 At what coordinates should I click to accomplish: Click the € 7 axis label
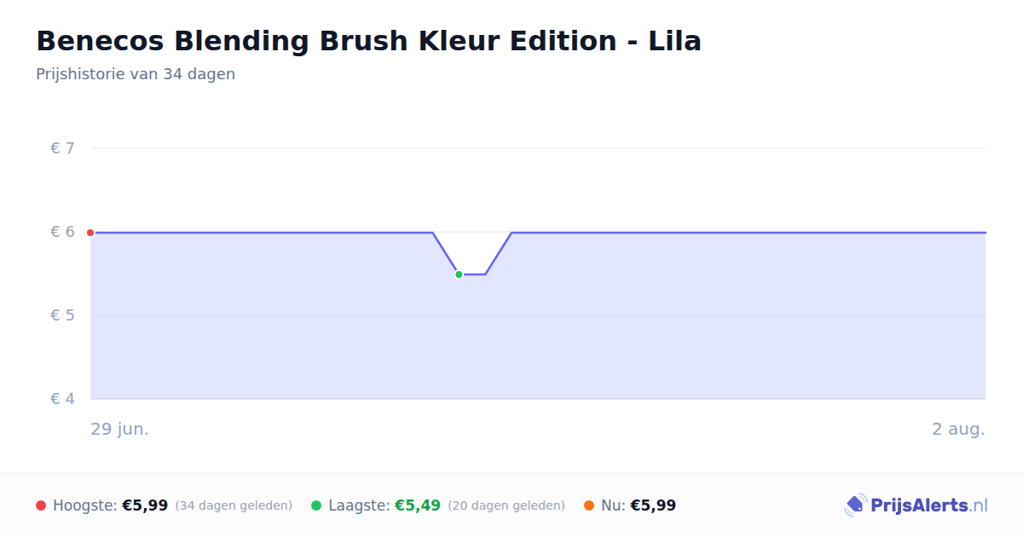point(63,148)
